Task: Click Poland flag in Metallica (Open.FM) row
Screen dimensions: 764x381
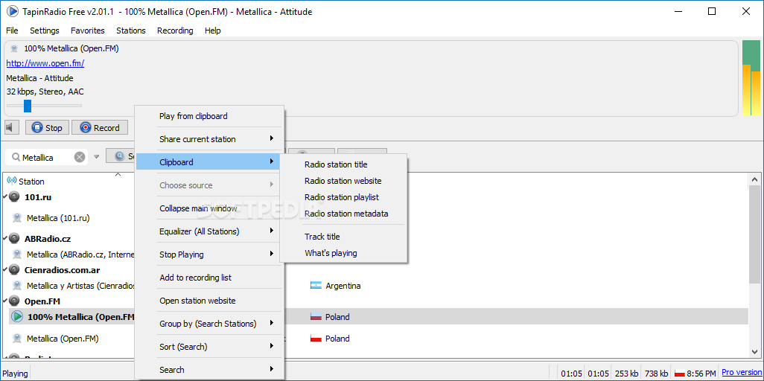Action: 316,338
